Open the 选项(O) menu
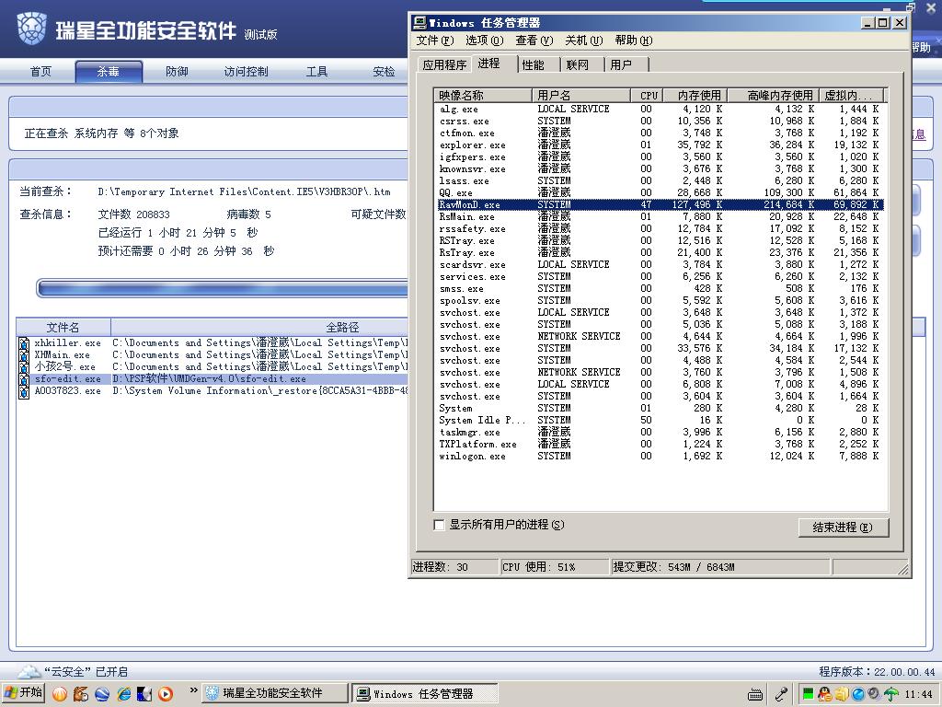The image size is (942, 707). 484,41
